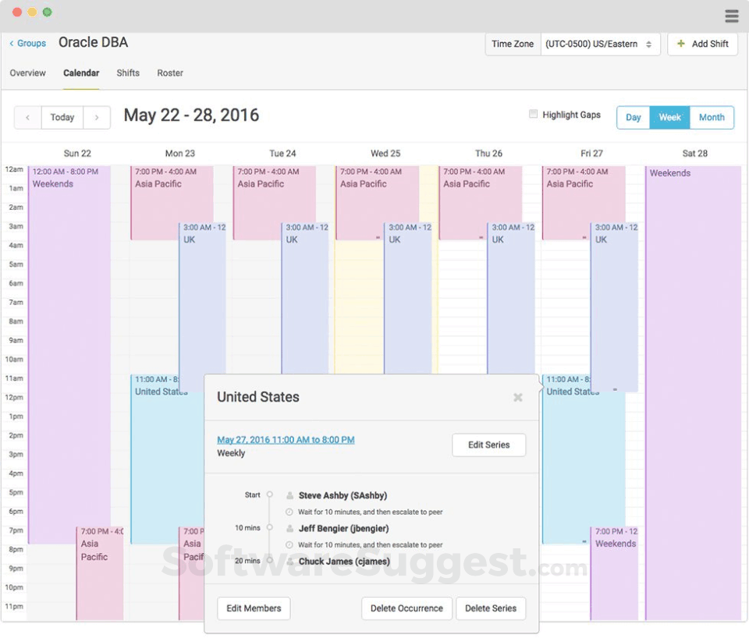The image size is (749, 638).
Task: Switch to Day view
Action: point(633,117)
